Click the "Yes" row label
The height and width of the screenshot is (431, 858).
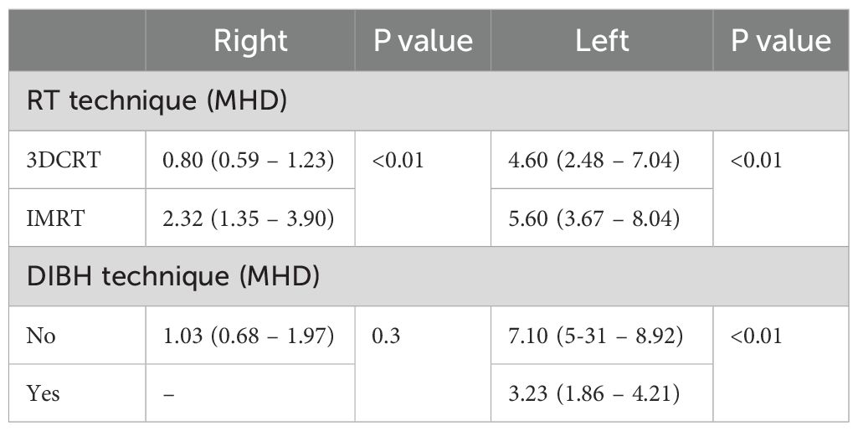coord(42,393)
